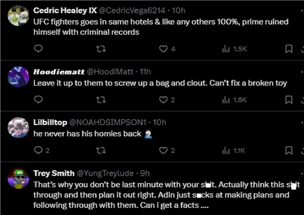
Task: Bookmark Hoodiematt's tweet
Action: click(289, 100)
